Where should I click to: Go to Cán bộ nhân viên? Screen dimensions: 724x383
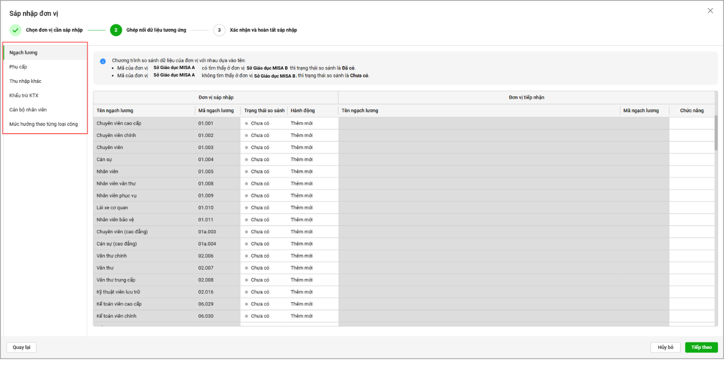(x=45, y=110)
